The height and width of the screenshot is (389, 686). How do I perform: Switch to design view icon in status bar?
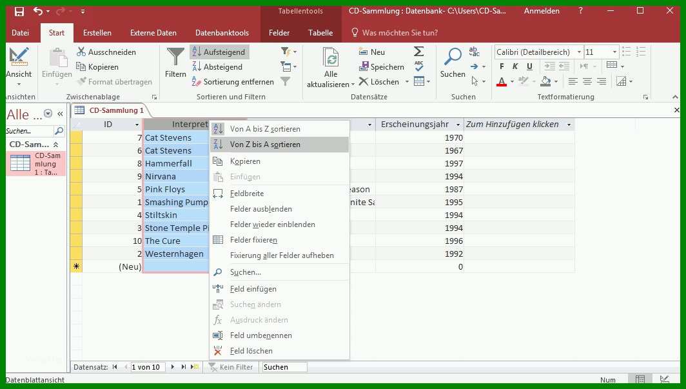tap(664, 379)
